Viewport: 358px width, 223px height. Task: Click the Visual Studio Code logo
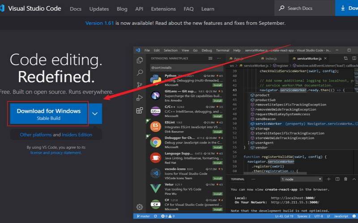tap(2, 8)
